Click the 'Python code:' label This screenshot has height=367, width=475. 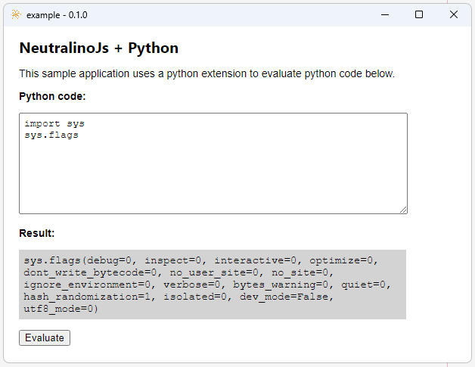point(52,96)
